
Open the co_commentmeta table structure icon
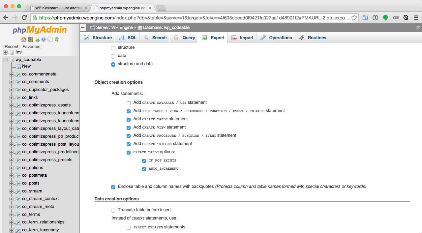click(18, 74)
